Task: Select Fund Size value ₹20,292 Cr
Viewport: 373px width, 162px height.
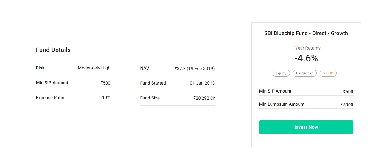Action: coord(204,98)
